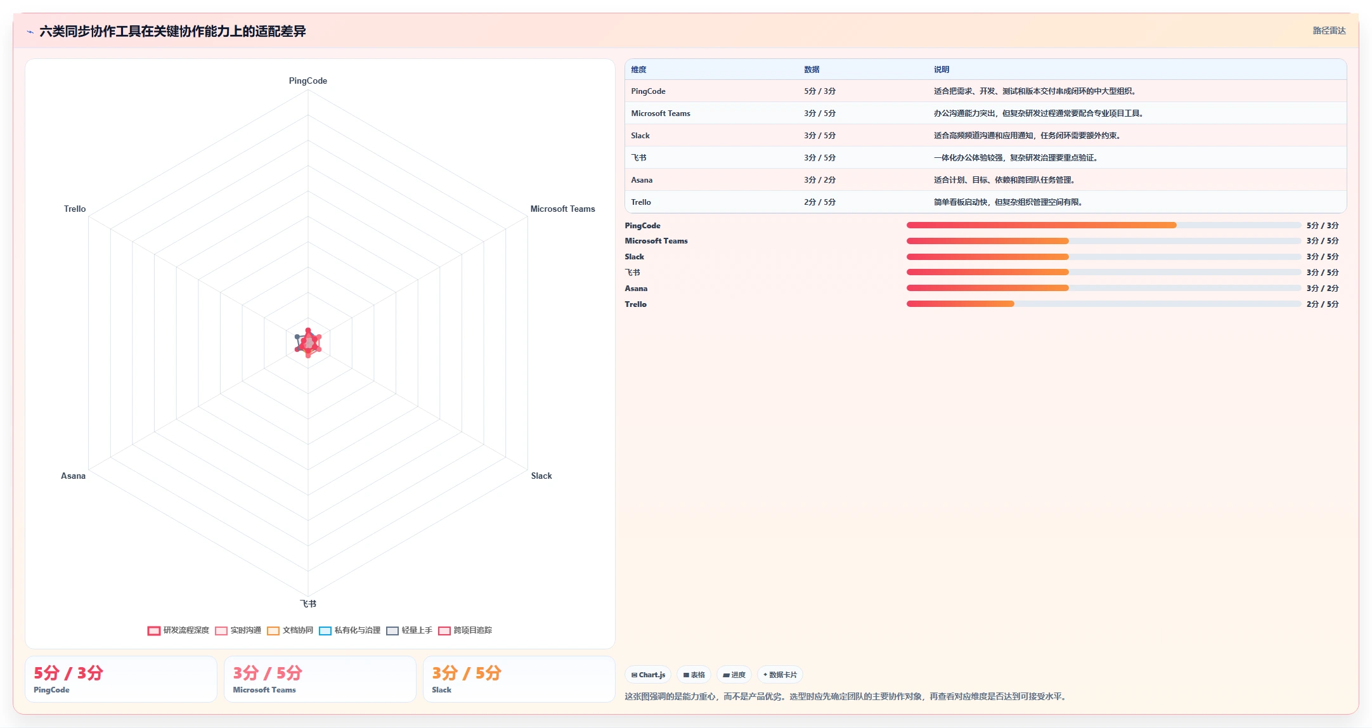Toggle the 轻量上手 legend series

(x=410, y=630)
